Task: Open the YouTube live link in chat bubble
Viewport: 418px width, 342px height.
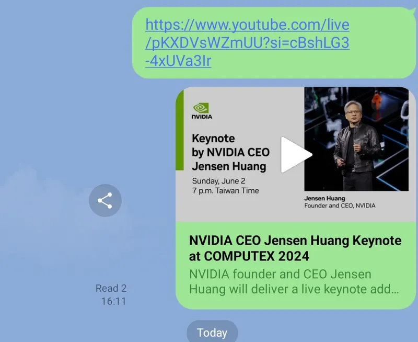Action: (247, 43)
